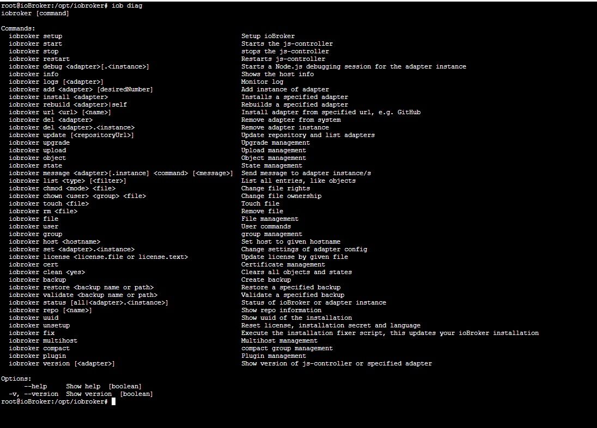Click the 'Certificate management' description

[x=283, y=264]
